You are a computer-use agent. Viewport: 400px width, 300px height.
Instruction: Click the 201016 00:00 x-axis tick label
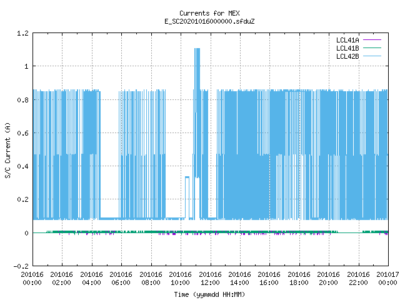coord(32,279)
